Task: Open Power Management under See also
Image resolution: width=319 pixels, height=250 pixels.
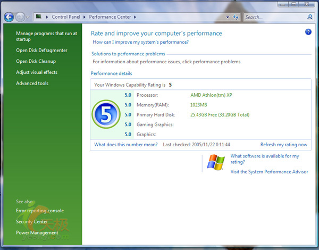Action: point(37,232)
